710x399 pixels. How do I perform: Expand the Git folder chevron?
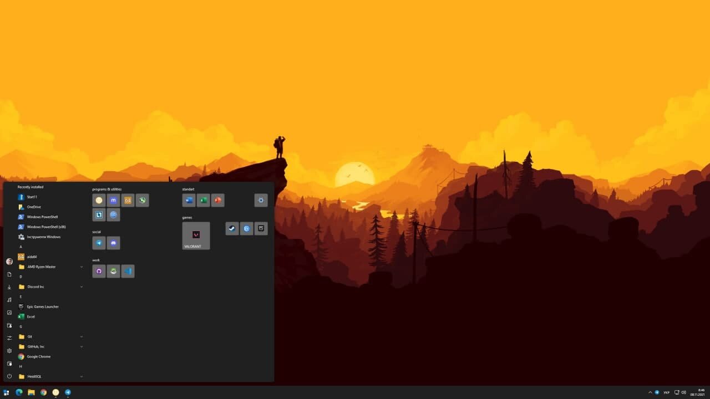click(x=82, y=336)
